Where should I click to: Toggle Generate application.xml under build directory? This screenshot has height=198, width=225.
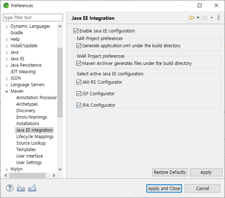[x=79, y=46]
